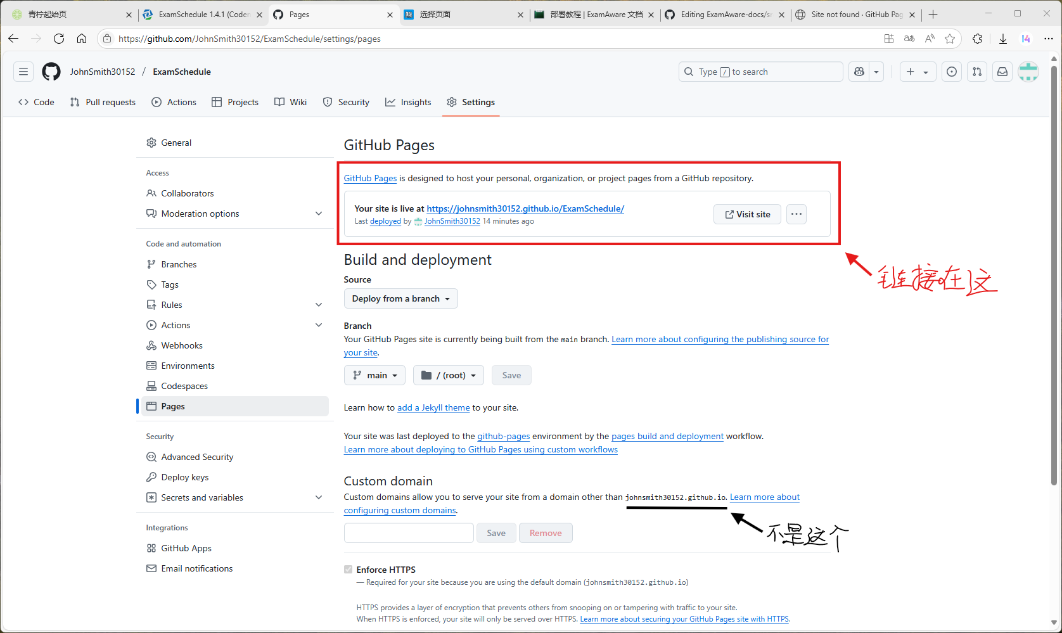Viewport: 1062px width, 633px height.
Task: Expand the Rules section chevron
Action: coord(319,305)
